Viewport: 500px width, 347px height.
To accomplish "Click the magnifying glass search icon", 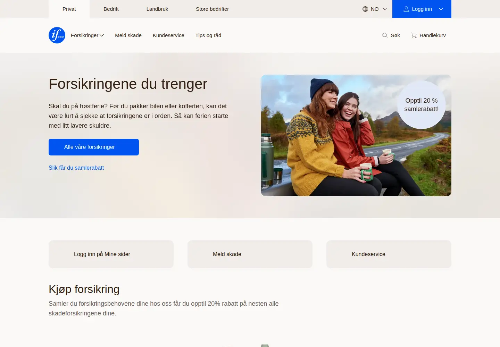I will (385, 35).
